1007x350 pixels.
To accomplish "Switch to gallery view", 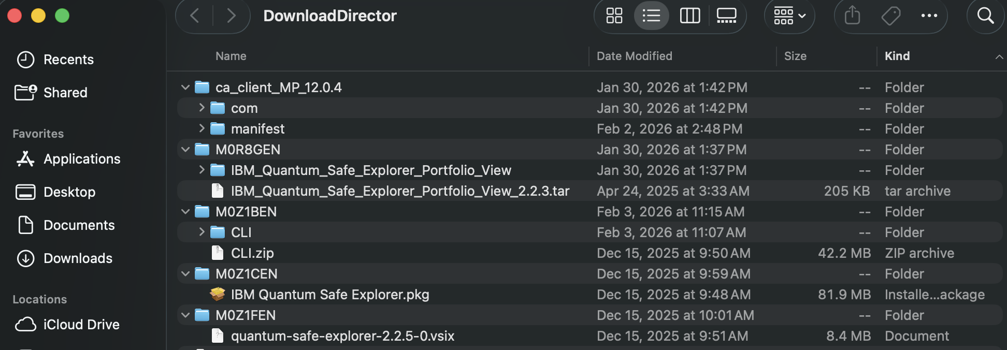I will click(x=726, y=16).
